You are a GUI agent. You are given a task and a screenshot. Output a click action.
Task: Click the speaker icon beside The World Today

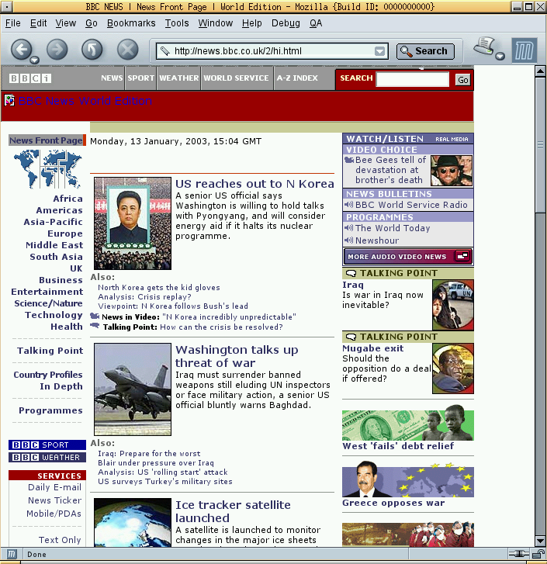(x=348, y=229)
